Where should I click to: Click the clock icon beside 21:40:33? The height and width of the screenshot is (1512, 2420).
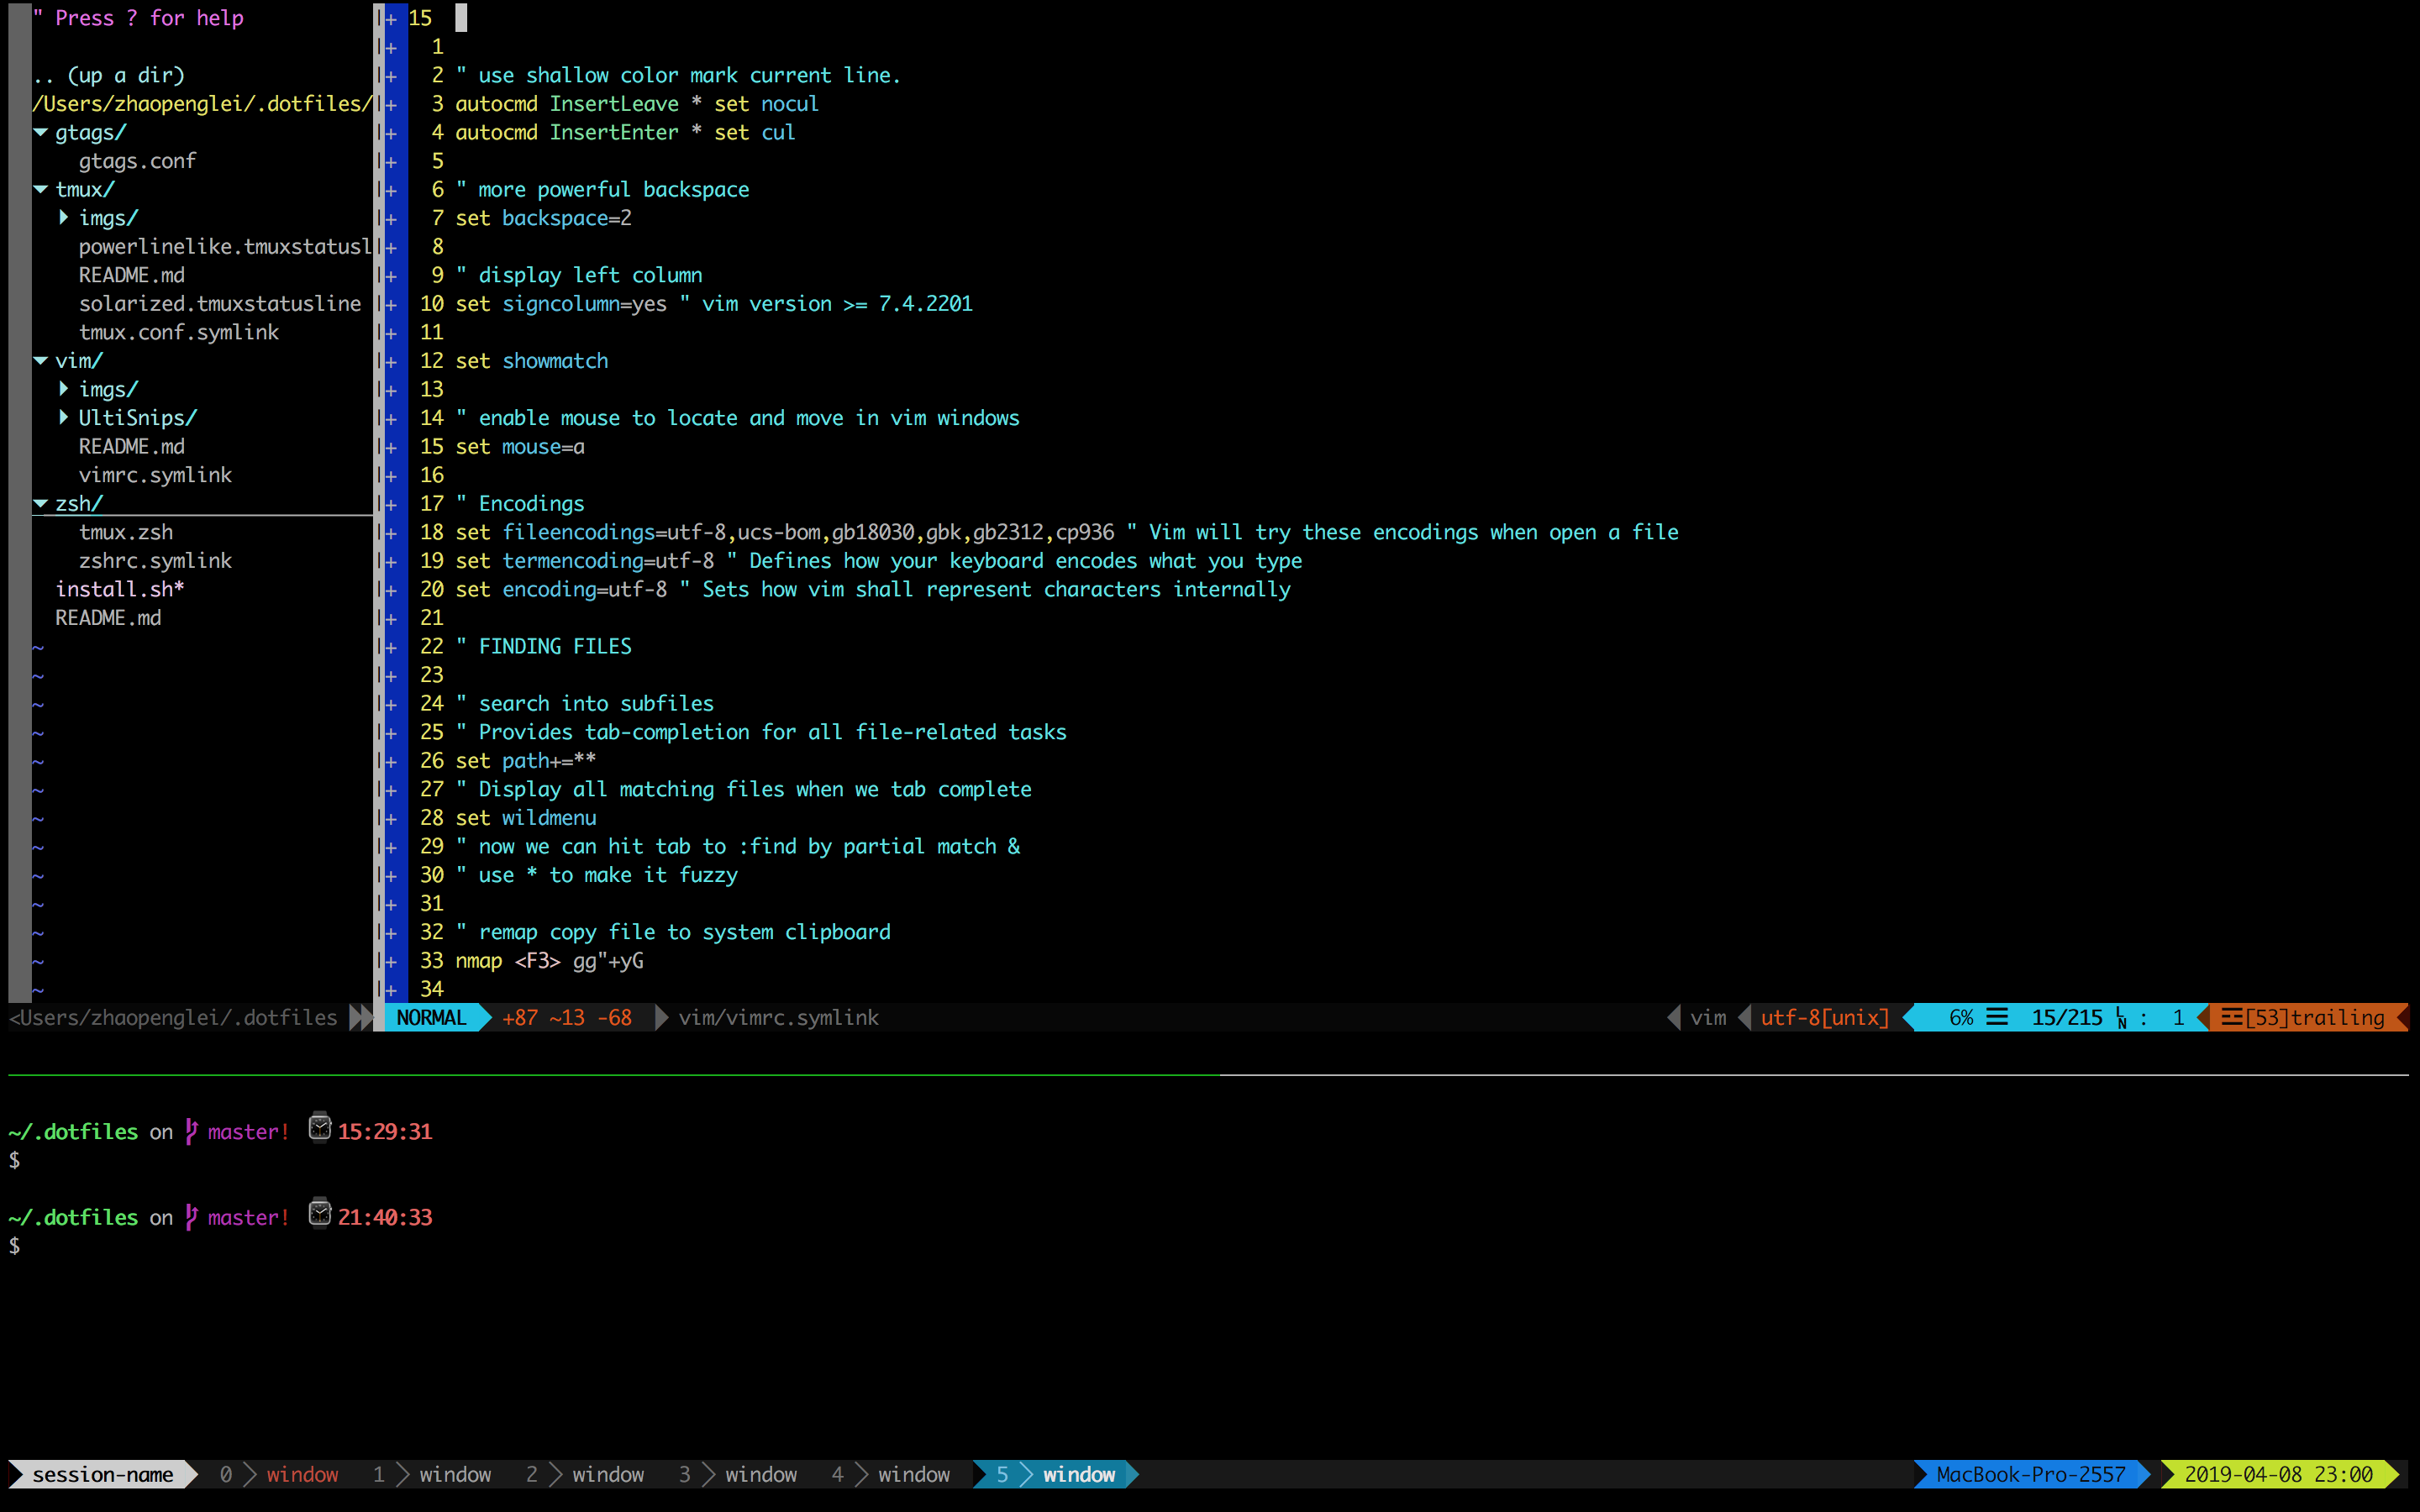click(x=320, y=1213)
